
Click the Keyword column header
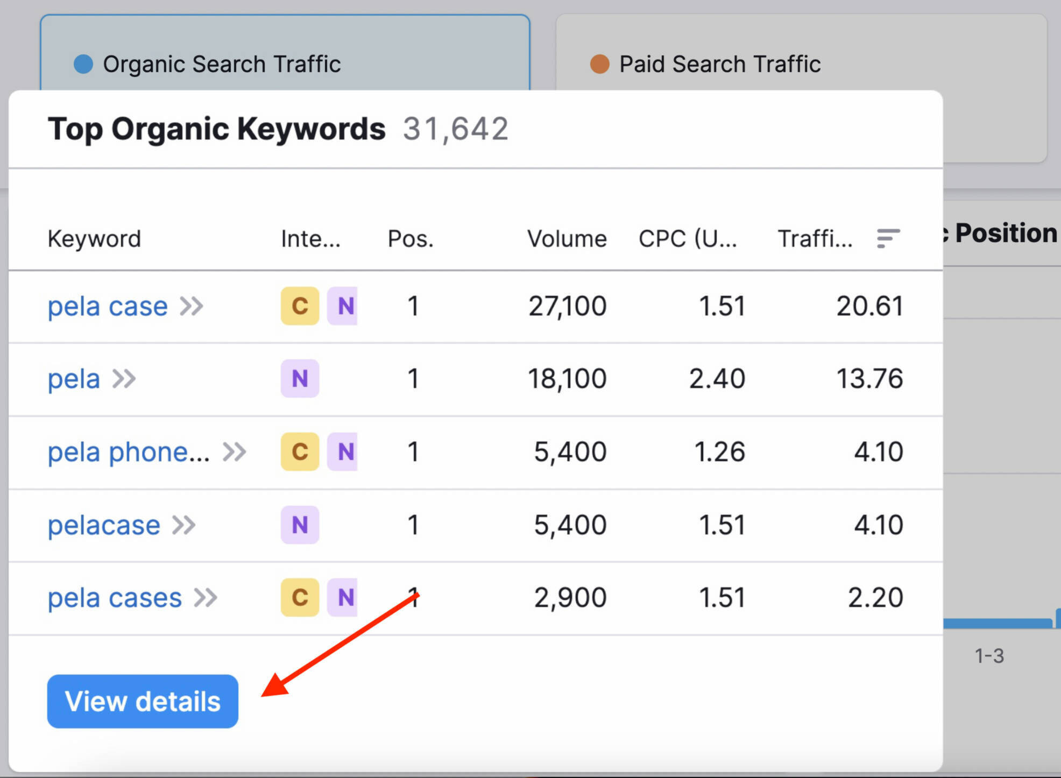[x=94, y=239]
